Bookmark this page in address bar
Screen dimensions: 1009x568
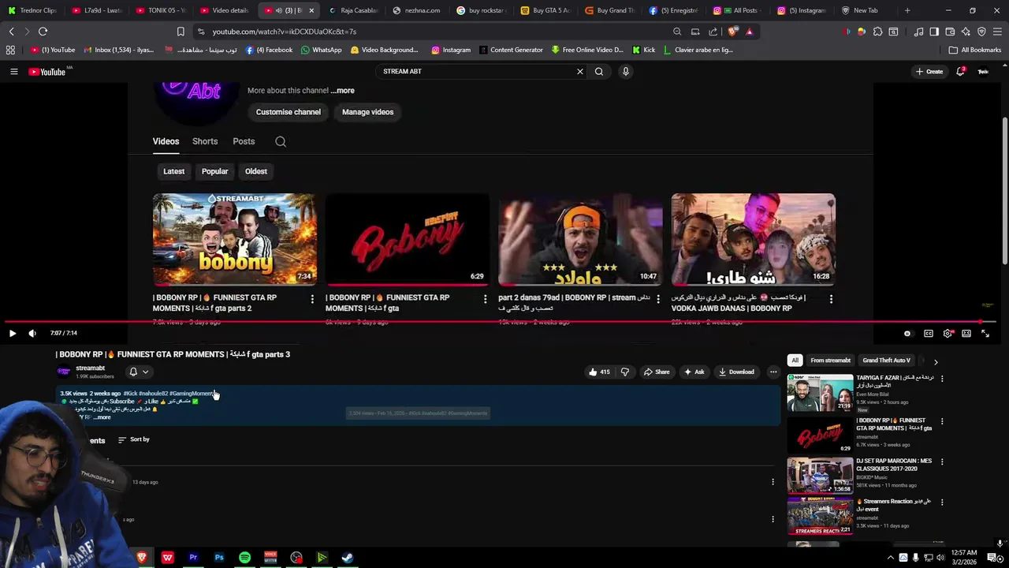181,32
